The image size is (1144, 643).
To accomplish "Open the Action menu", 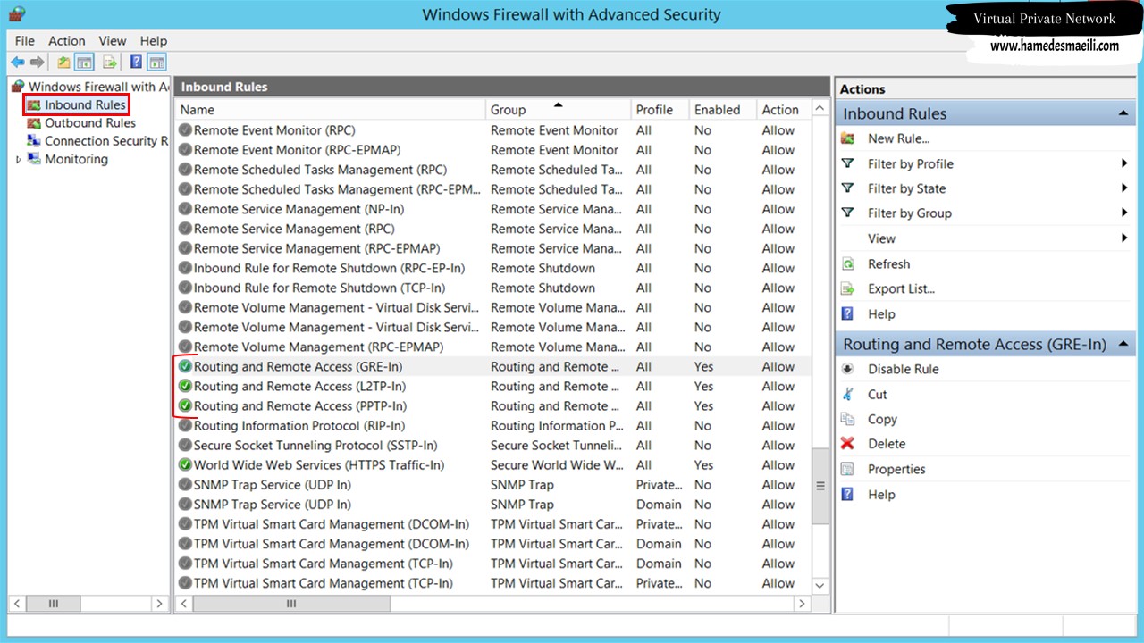I will tap(67, 40).
